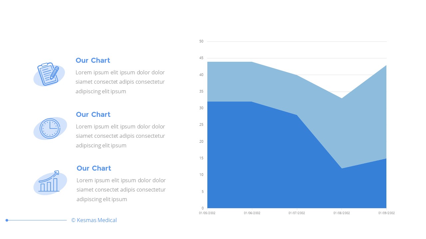426x239 pixels.
Task: Select paragraph text beside bar chart icon
Action: 121,190
